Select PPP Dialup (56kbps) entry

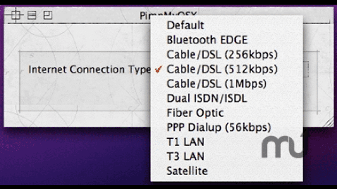click(x=219, y=127)
